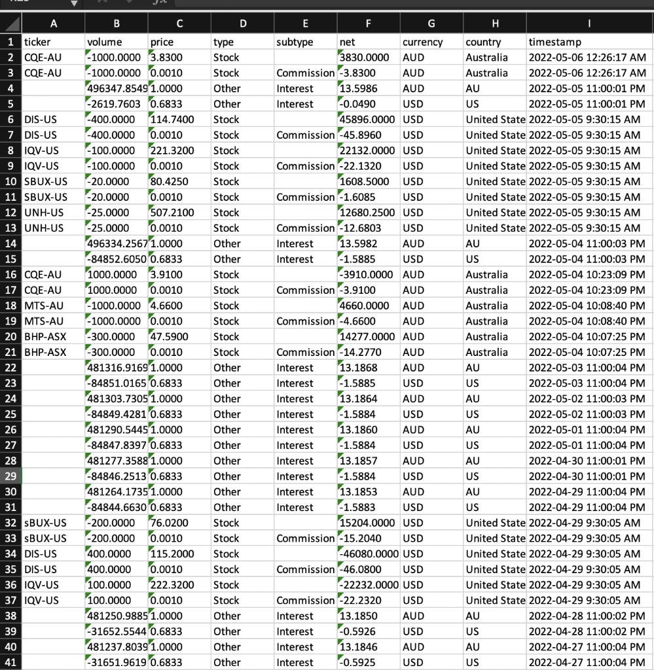The image size is (654, 670).
Task: Click MTS-AU ticker in row 18
Action: tap(54, 306)
